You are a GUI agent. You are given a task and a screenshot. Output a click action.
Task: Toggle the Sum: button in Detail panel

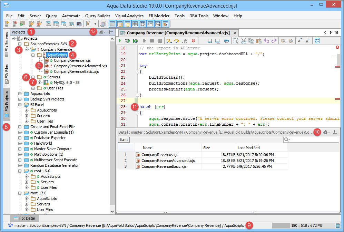pyautogui.click(x=124, y=139)
